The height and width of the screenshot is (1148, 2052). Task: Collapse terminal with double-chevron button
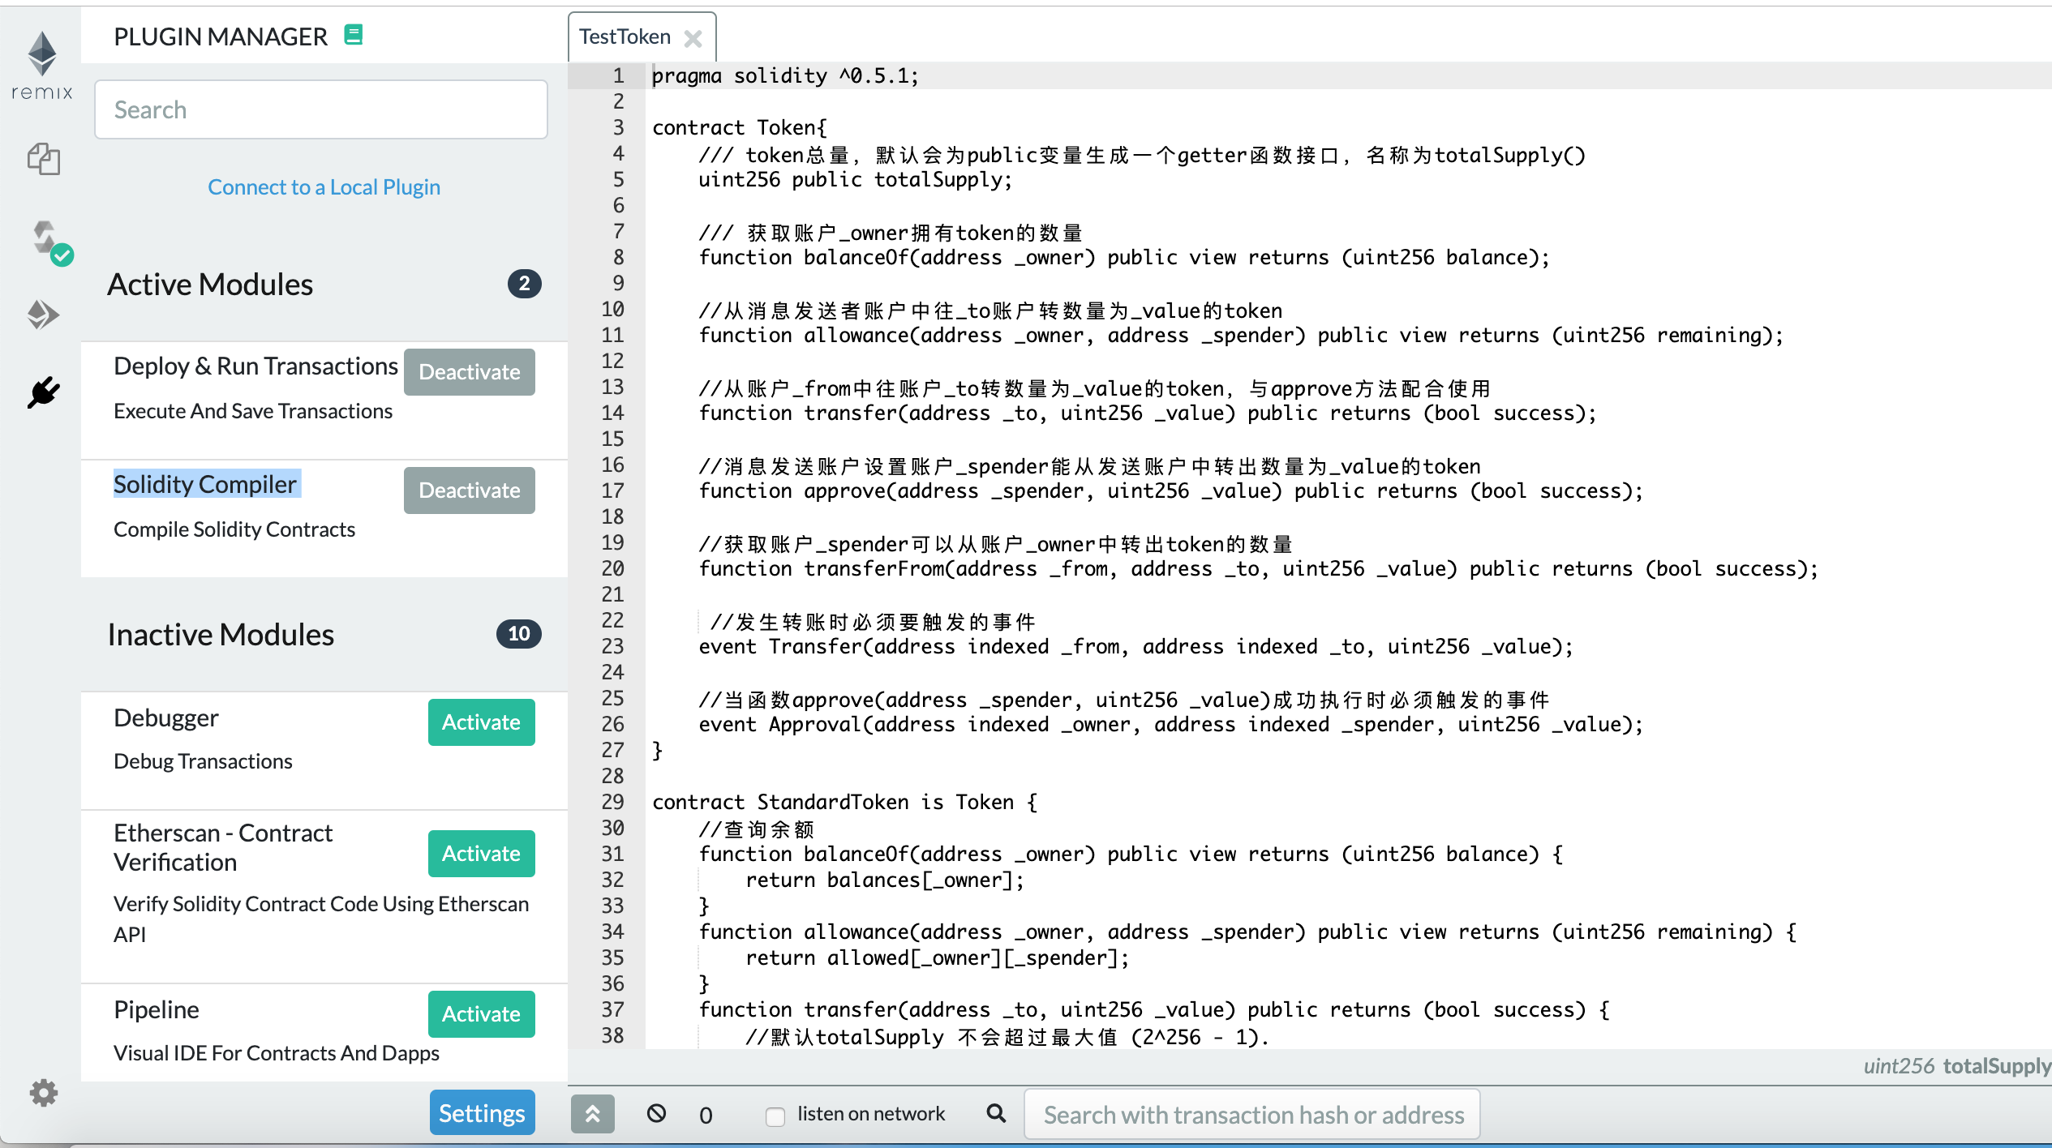click(593, 1114)
